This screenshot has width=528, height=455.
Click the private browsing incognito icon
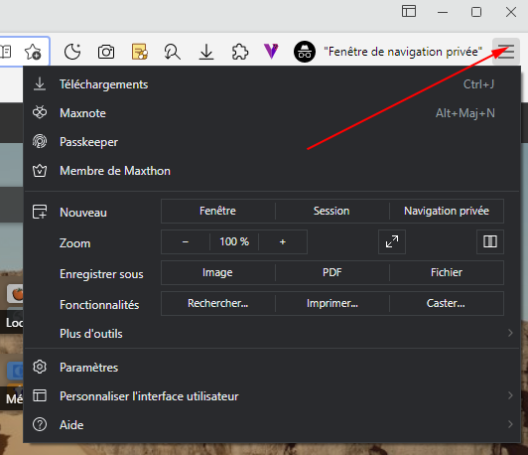pos(305,52)
